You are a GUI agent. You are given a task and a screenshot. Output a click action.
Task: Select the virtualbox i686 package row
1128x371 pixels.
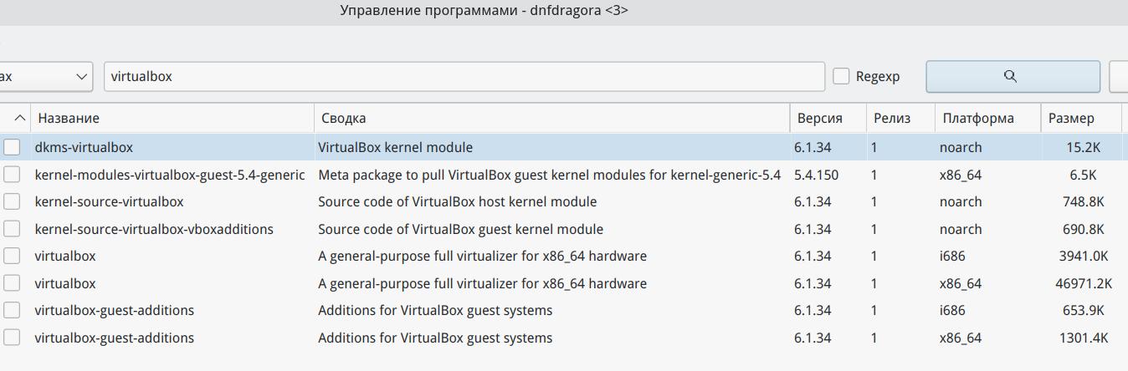(x=65, y=257)
